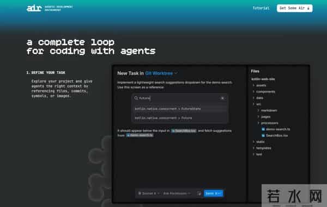Open the demo-search.ts file
The height and width of the screenshot is (207, 327).
coord(276,129)
